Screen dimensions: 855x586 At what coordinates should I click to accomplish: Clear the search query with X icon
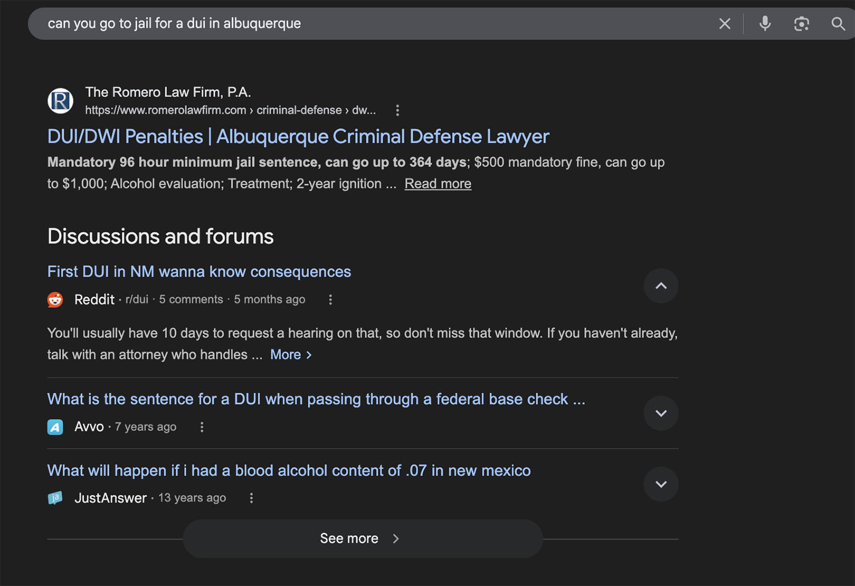pyautogui.click(x=724, y=23)
